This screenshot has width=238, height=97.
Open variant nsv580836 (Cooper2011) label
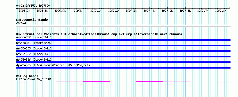[34, 60]
